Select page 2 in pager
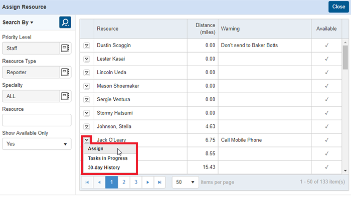The image size is (351, 197). [124, 182]
